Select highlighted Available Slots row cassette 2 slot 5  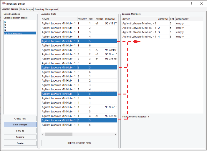click(x=79, y=68)
